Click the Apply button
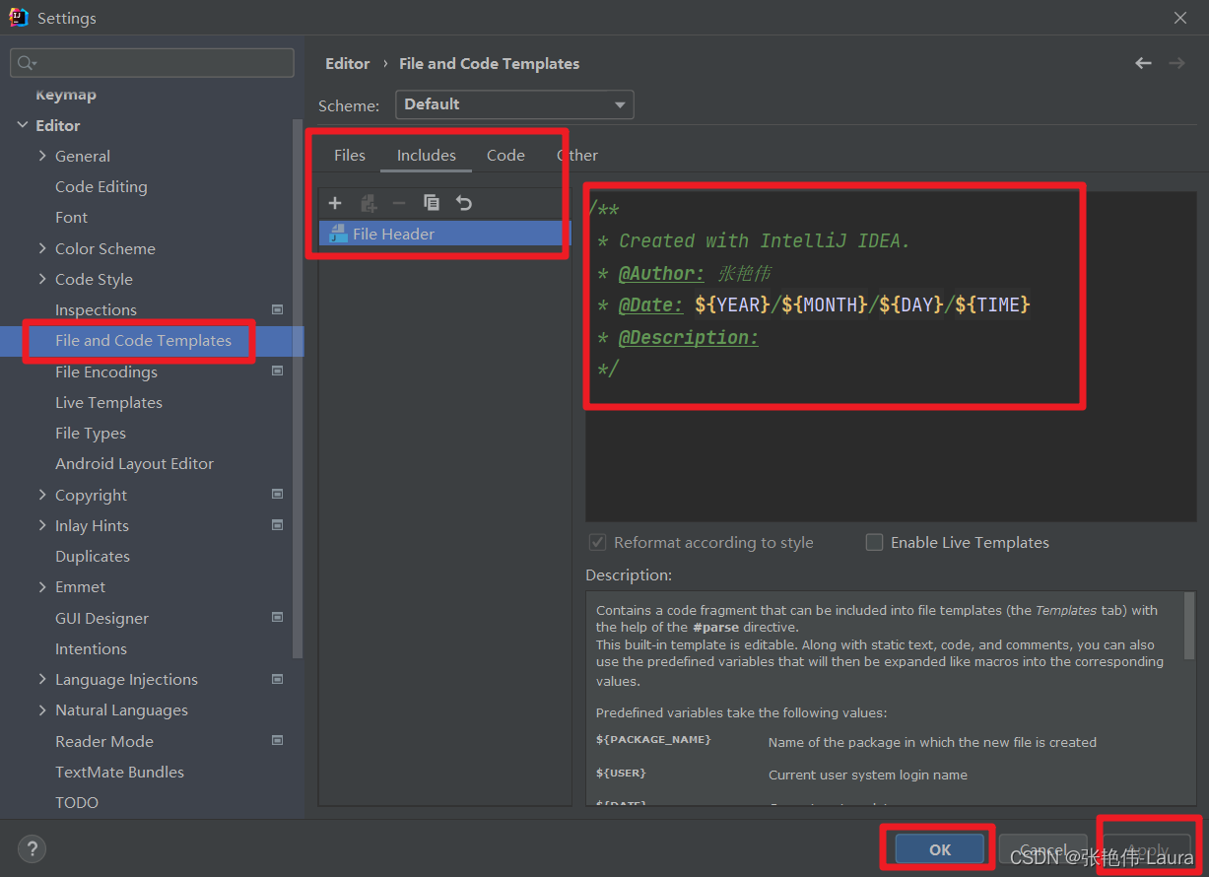The width and height of the screenshot is (1209, 877). coord(1147,849)
